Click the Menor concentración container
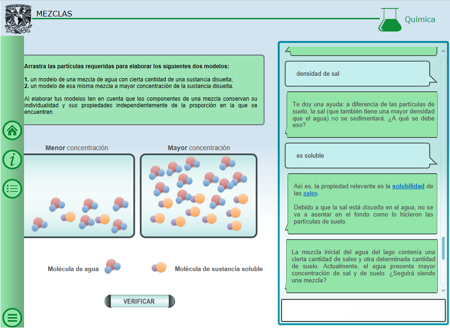Viewport: 450px width, 329px height. (x=79, y=196)
